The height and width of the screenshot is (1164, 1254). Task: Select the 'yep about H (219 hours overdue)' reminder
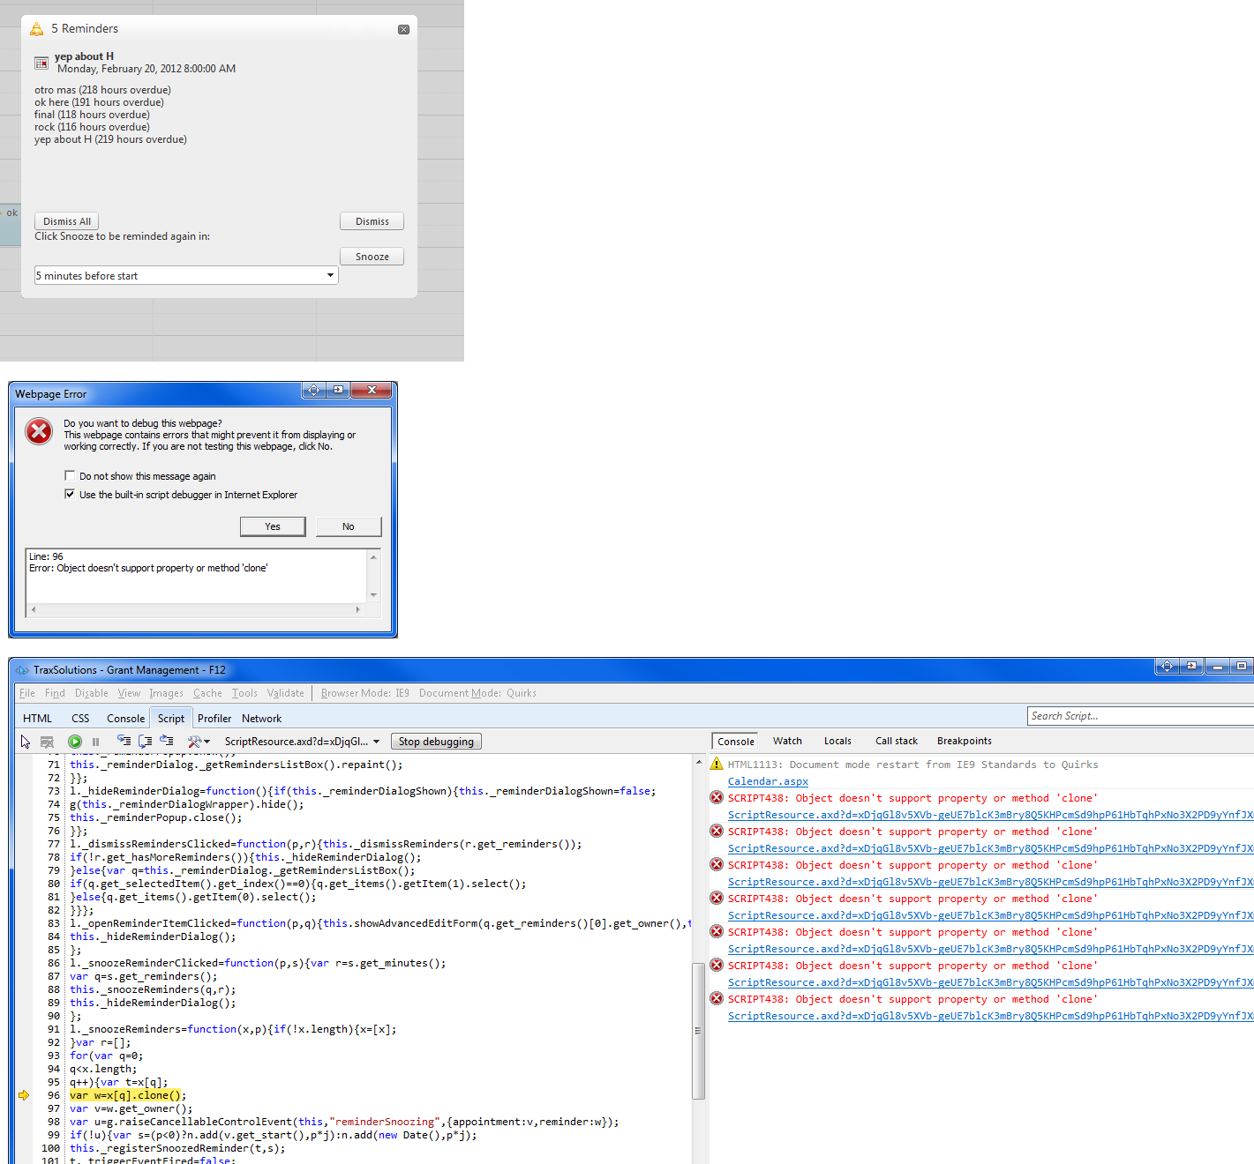(111, 139)
